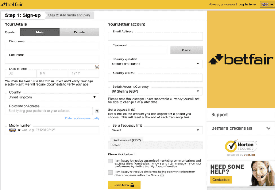Open the Security question dropdown

point(155,64)
